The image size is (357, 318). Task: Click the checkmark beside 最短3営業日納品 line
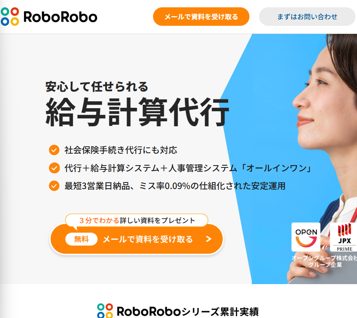tap(54, 186)
